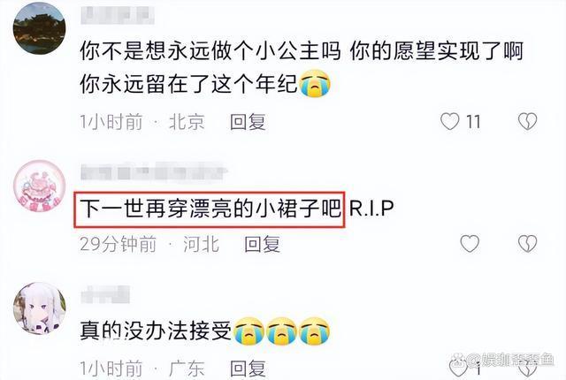Tap the like count 11
The image size is (566, 380).
(473, 121)
